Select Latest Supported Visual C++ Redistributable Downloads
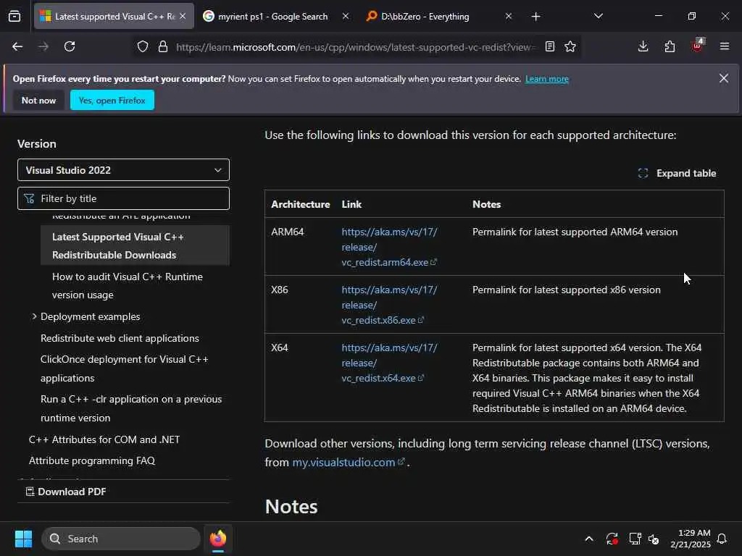The width and height of the screenshot is (742, 556). (135, 245)
